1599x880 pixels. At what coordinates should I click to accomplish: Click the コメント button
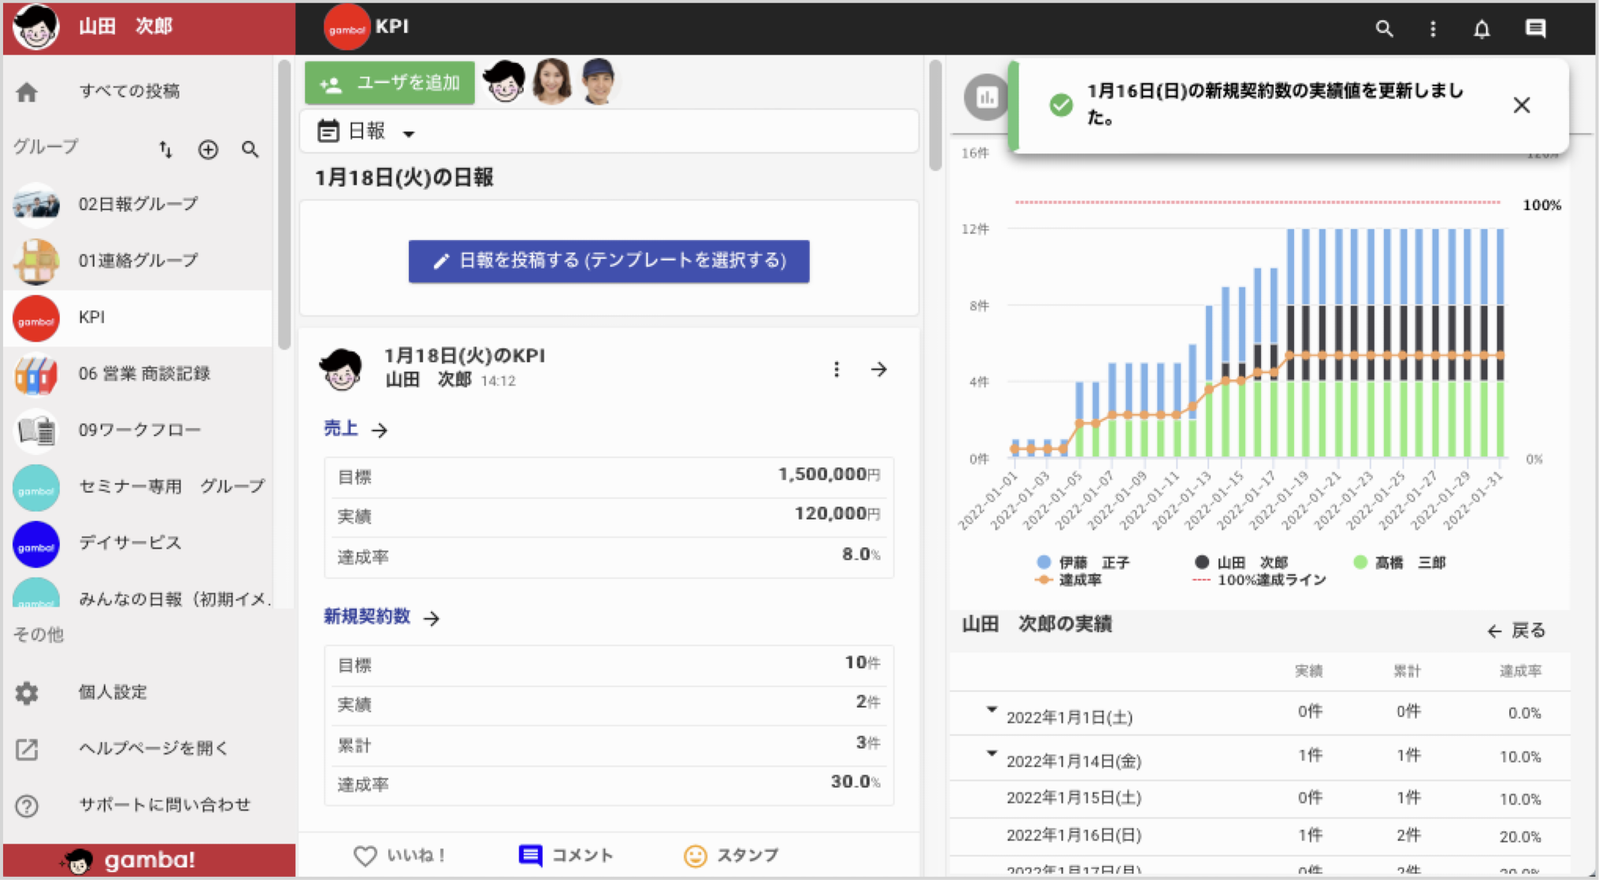[566, 856]
